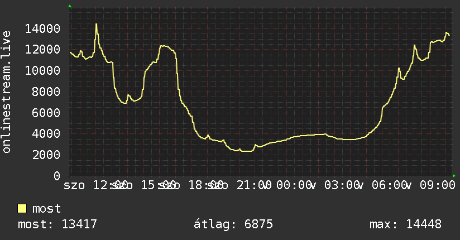Click the 'most: 13417' current value

(57, 224)
